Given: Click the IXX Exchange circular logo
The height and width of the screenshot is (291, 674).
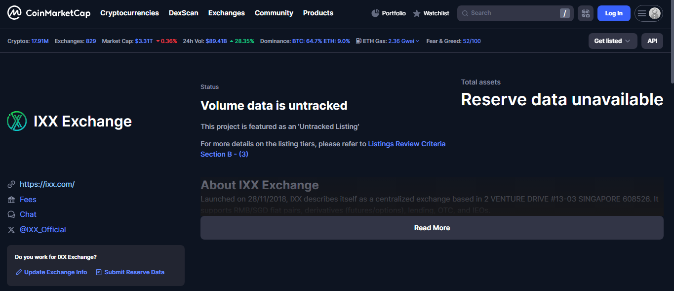Looking at the screenshot, I should (16, 121).
